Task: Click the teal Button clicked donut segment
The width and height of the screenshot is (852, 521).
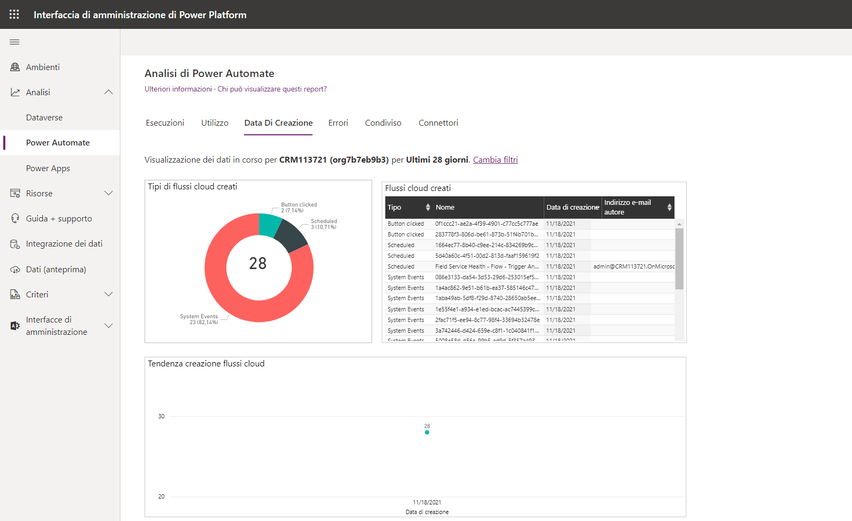Action: pos(269,225)
